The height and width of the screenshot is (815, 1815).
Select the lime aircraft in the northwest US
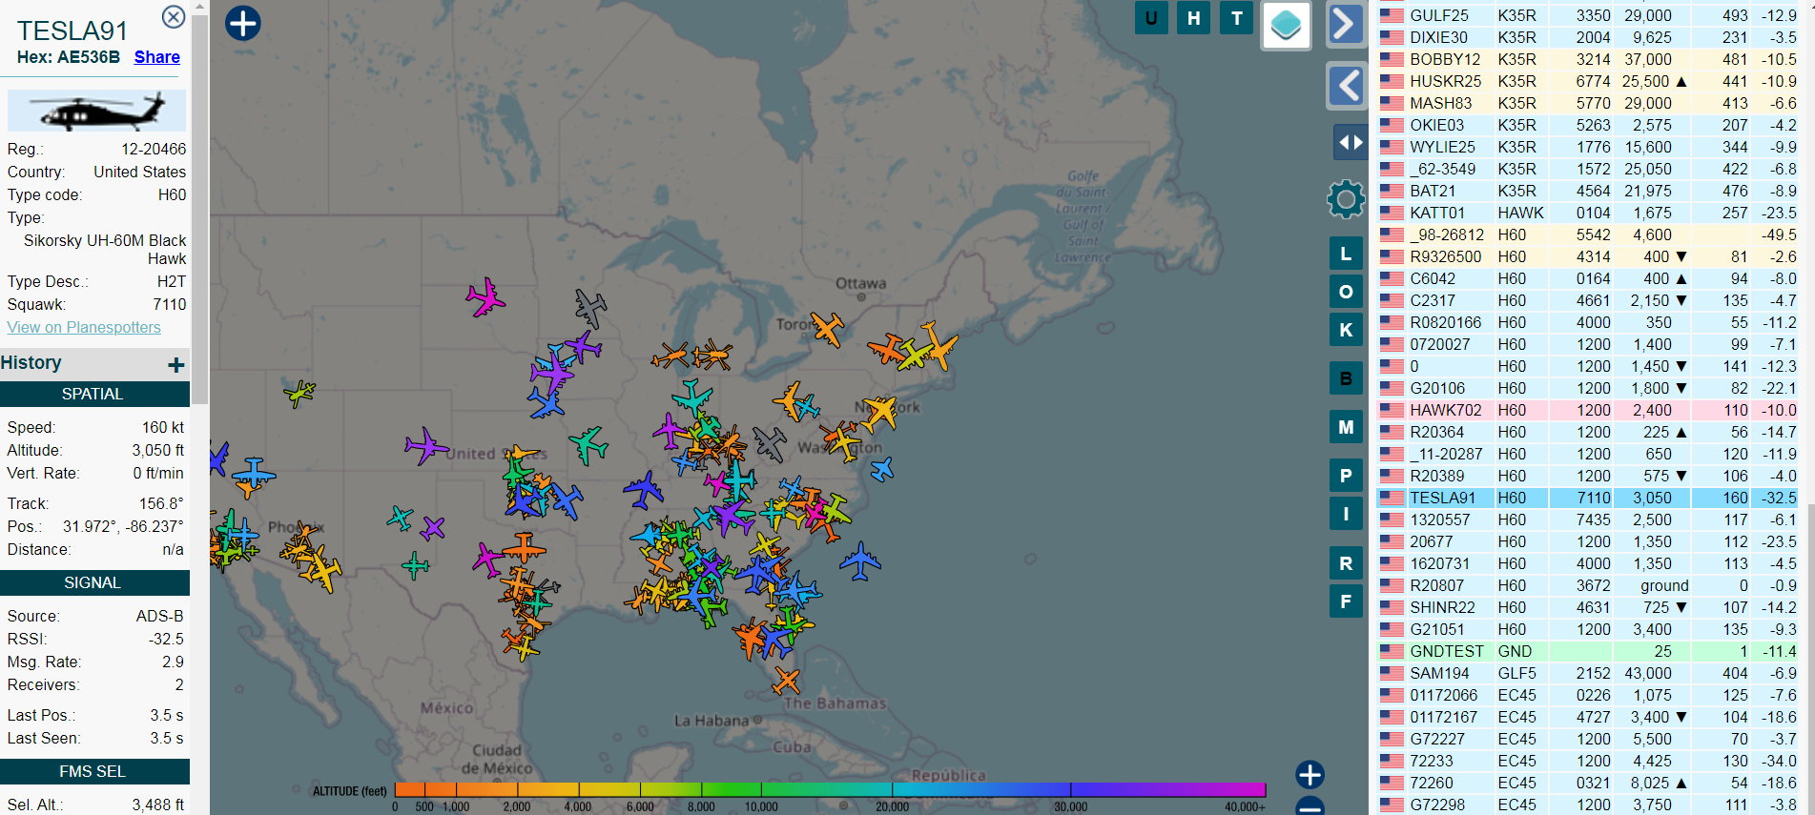[x=299, y=392]
